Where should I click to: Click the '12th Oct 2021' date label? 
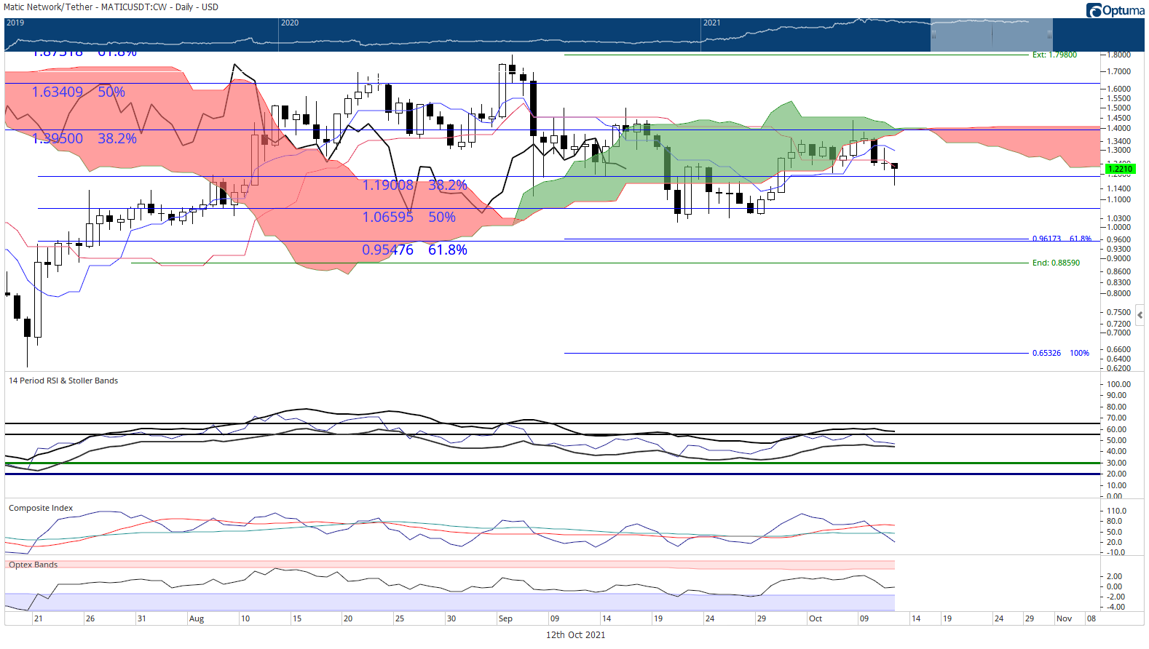(575, 634)
